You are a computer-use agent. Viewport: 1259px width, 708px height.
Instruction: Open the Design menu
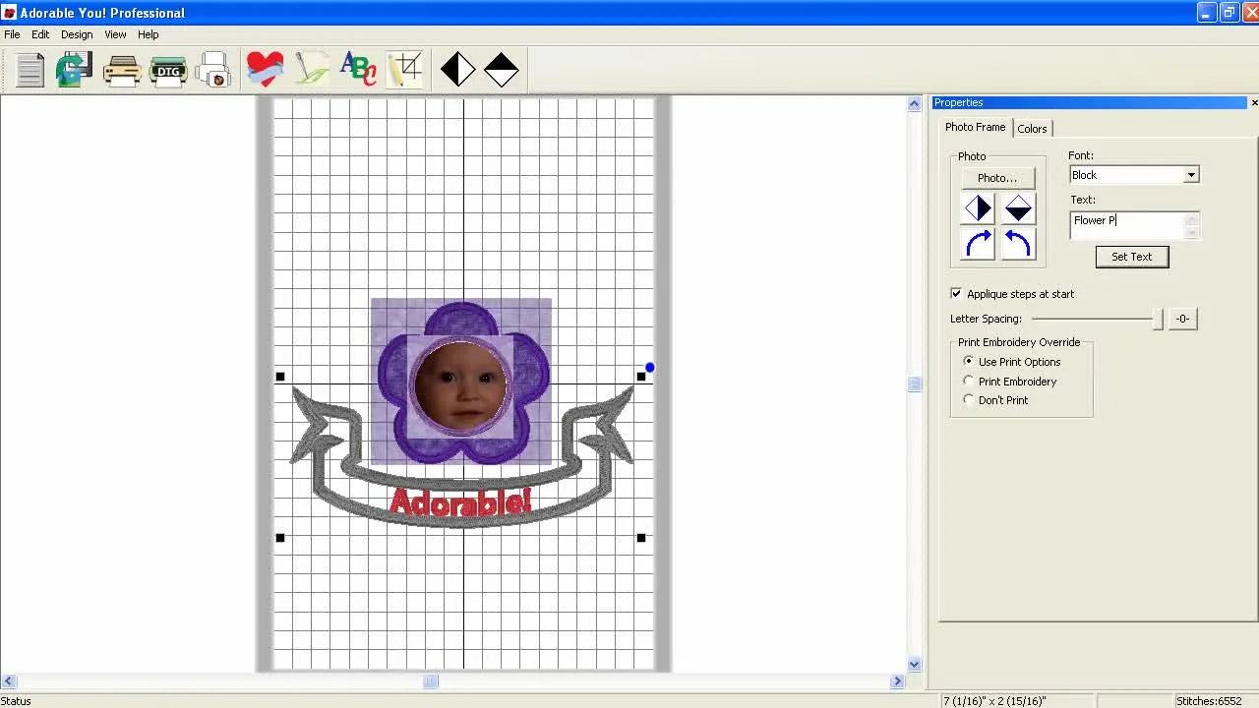click(x=77, y=34)
